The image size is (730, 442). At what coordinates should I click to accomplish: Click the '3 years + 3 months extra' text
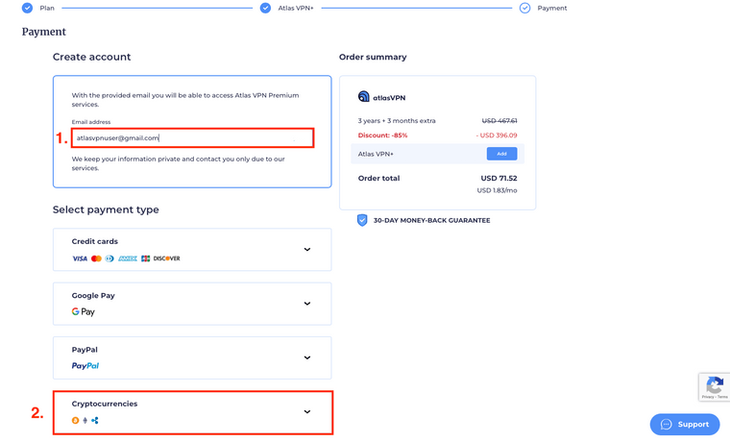click(397, 121)
